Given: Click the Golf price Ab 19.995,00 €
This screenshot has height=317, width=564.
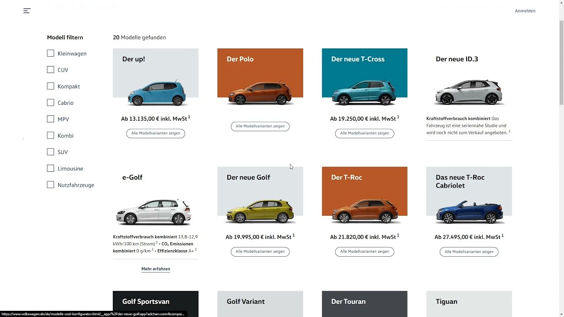Looking at the screenshot, I should (x=260, y=237).
